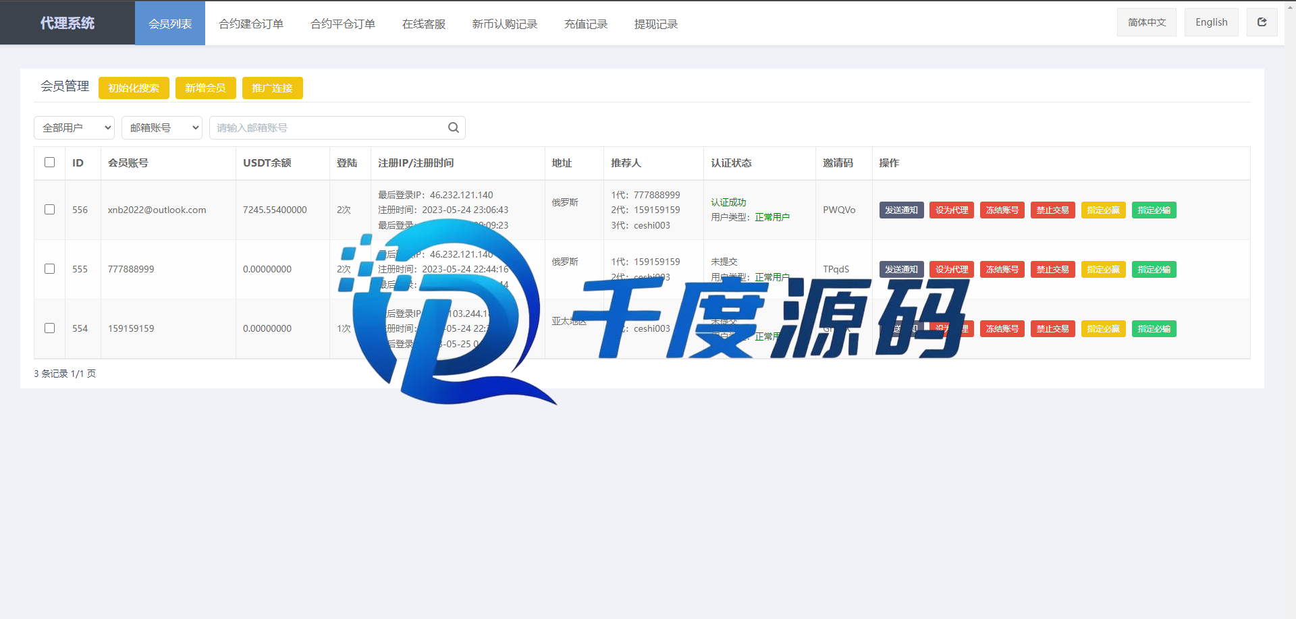Click the '3 条记录 1/1 页' pagination text

(x=65, y=374)
